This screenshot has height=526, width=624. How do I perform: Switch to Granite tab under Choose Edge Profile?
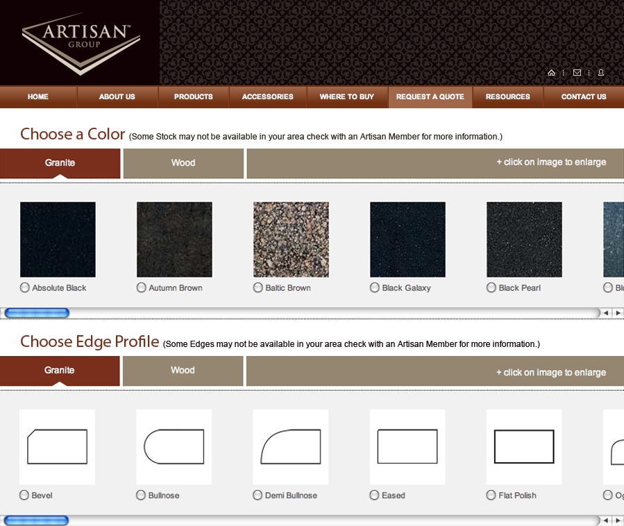tap(60, 371)
